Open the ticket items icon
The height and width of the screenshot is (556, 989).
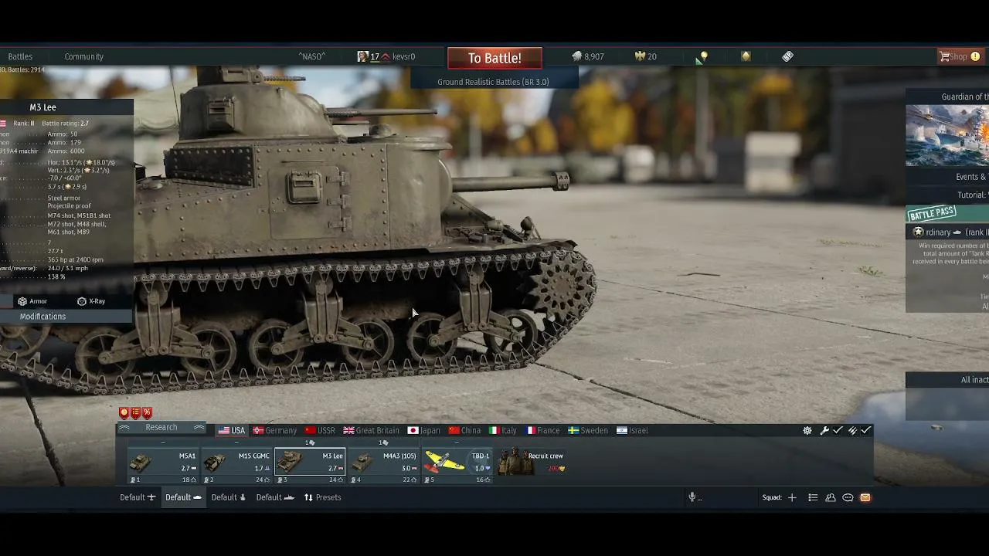point(787,56)
